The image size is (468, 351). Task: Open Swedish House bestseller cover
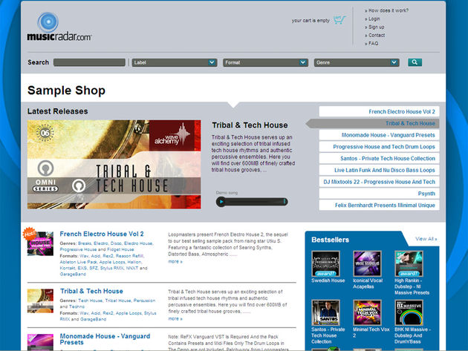pos(325,263)
